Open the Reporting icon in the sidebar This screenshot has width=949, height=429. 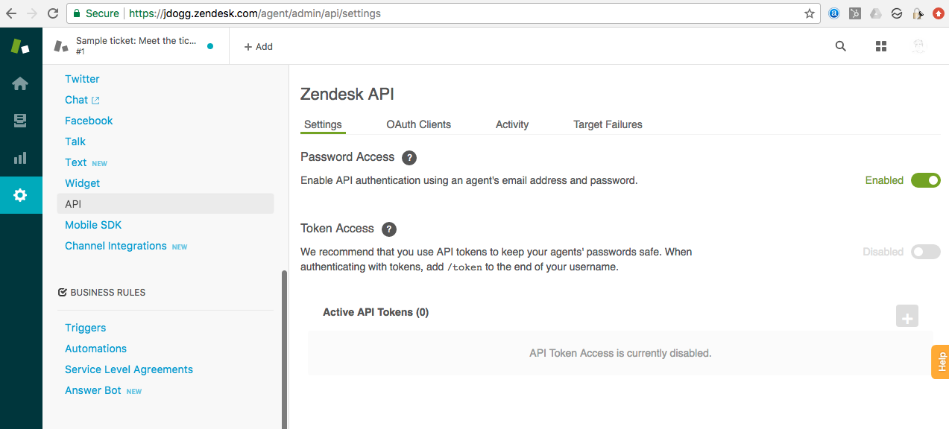[20, 158]
